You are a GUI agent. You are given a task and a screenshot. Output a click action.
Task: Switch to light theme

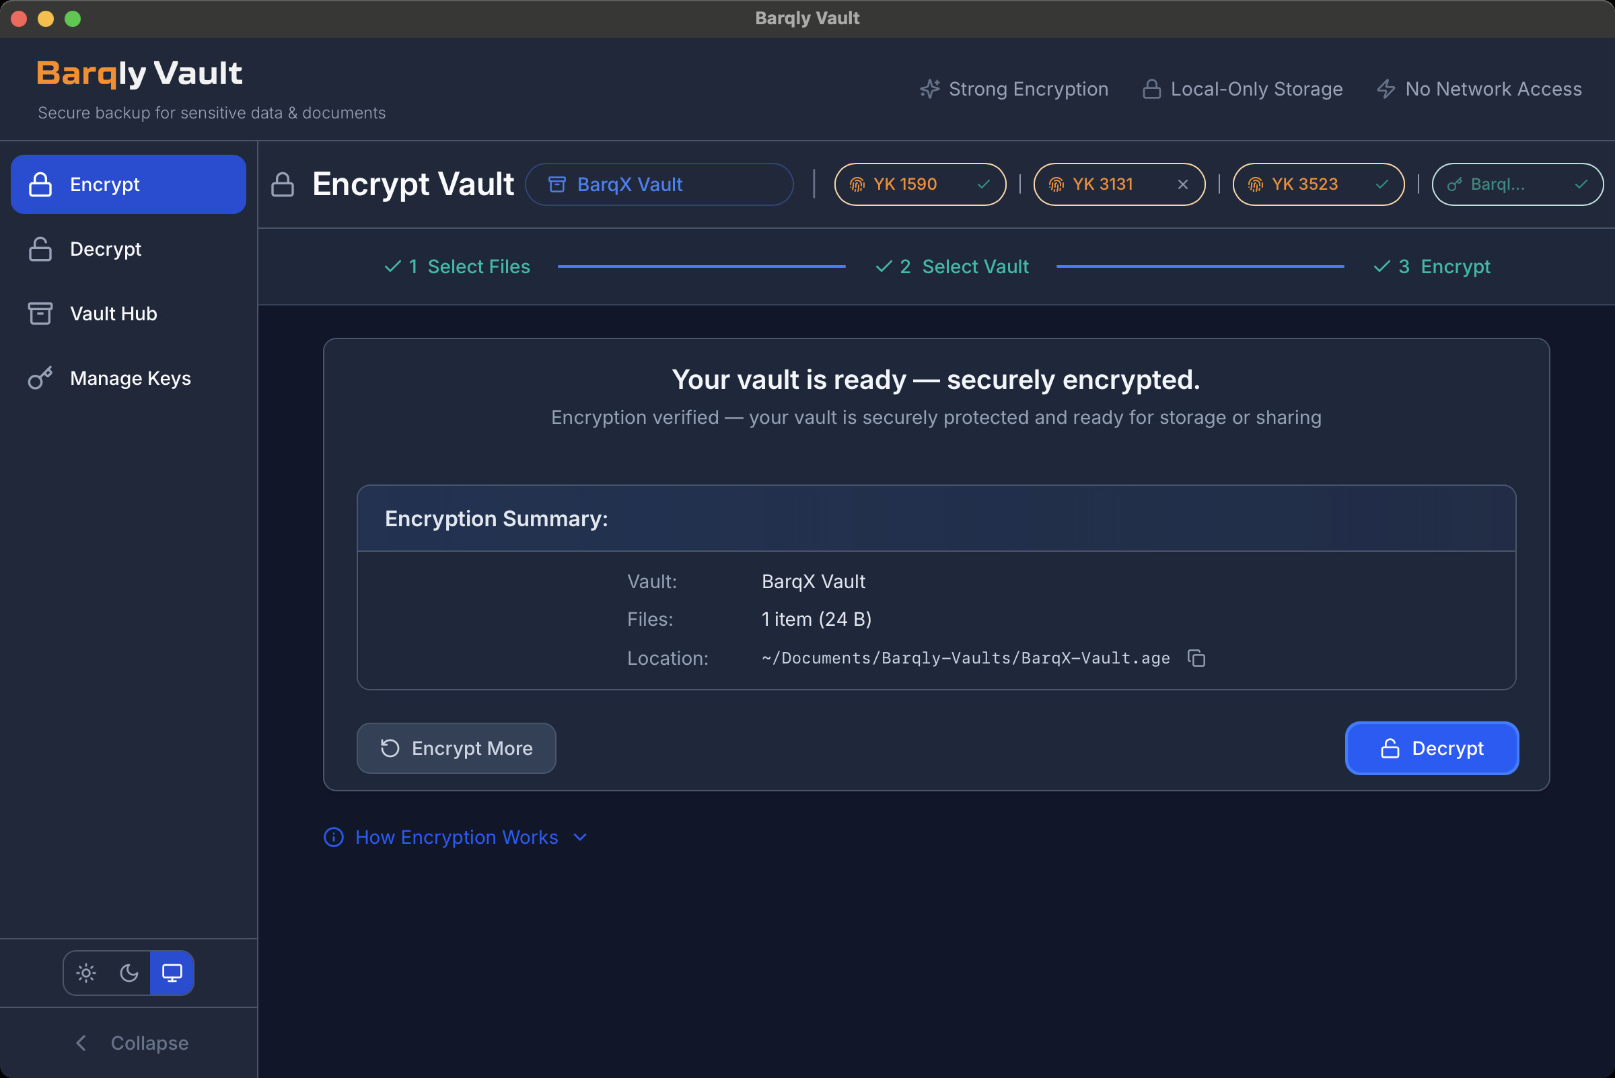click(x=86, y=973)
